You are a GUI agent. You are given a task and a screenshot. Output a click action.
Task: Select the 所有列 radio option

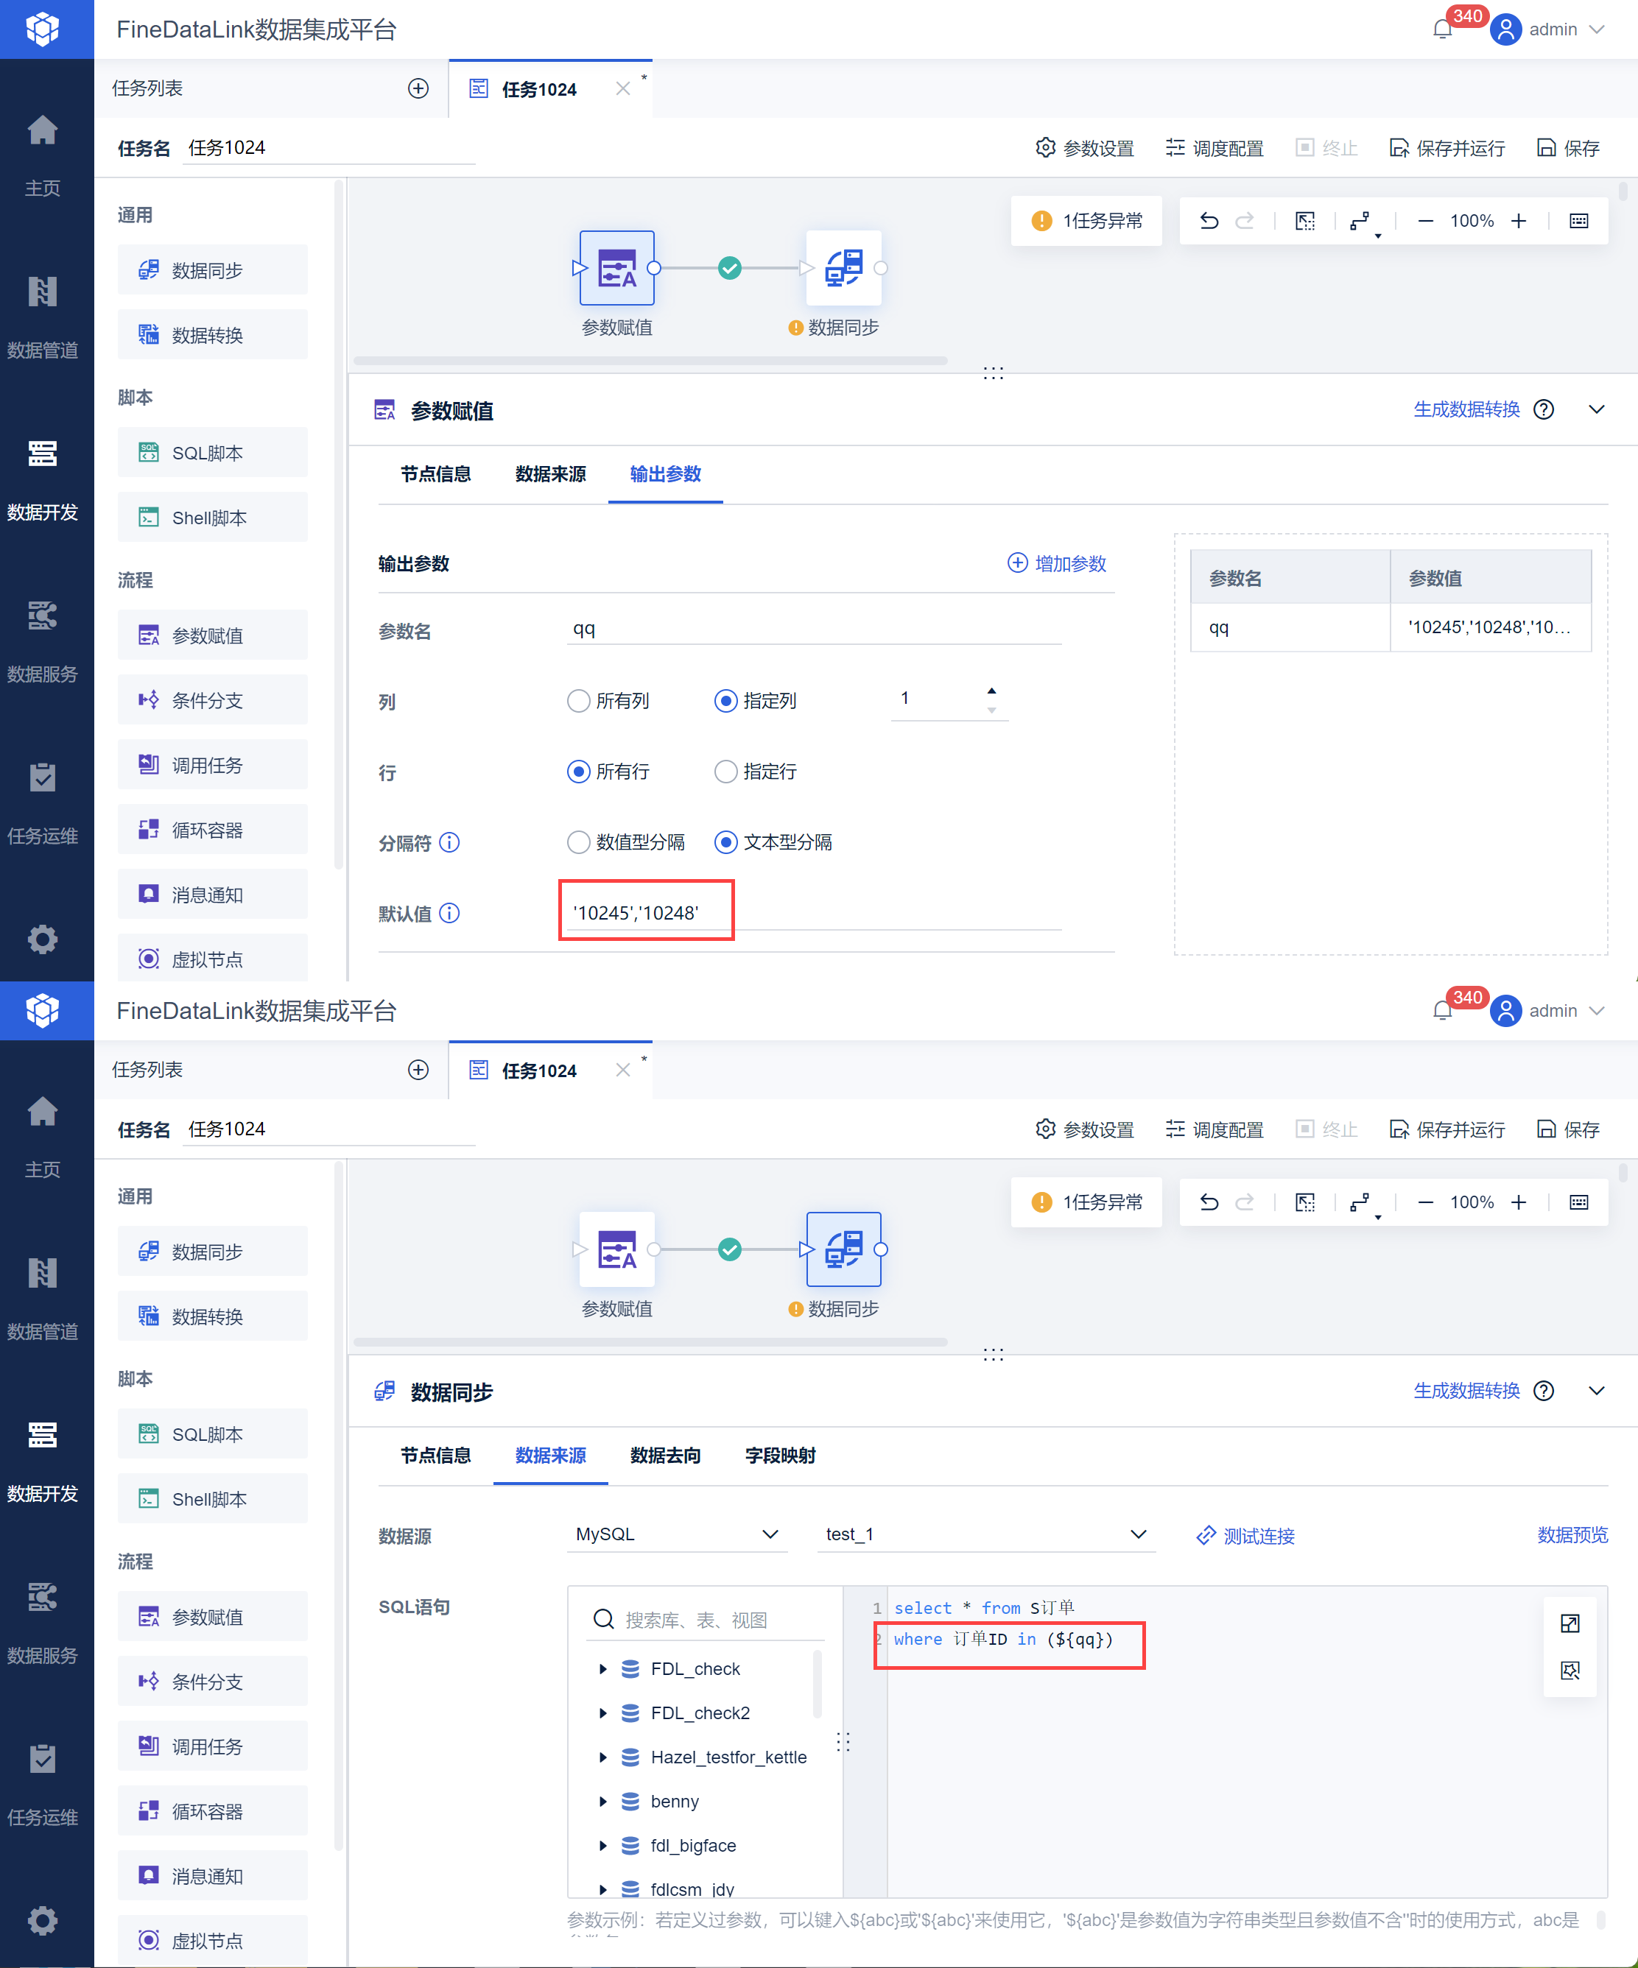(578, 701)
